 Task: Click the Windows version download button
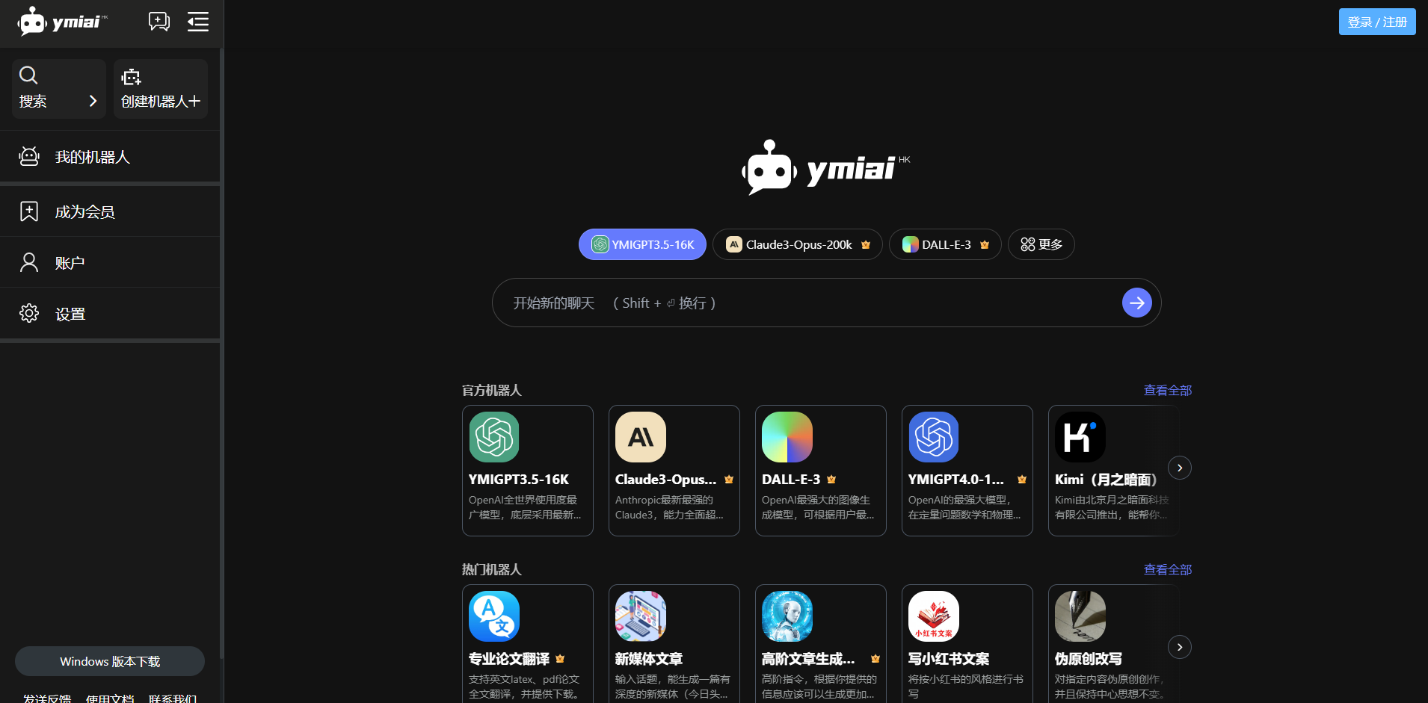[x=110, y=661]
